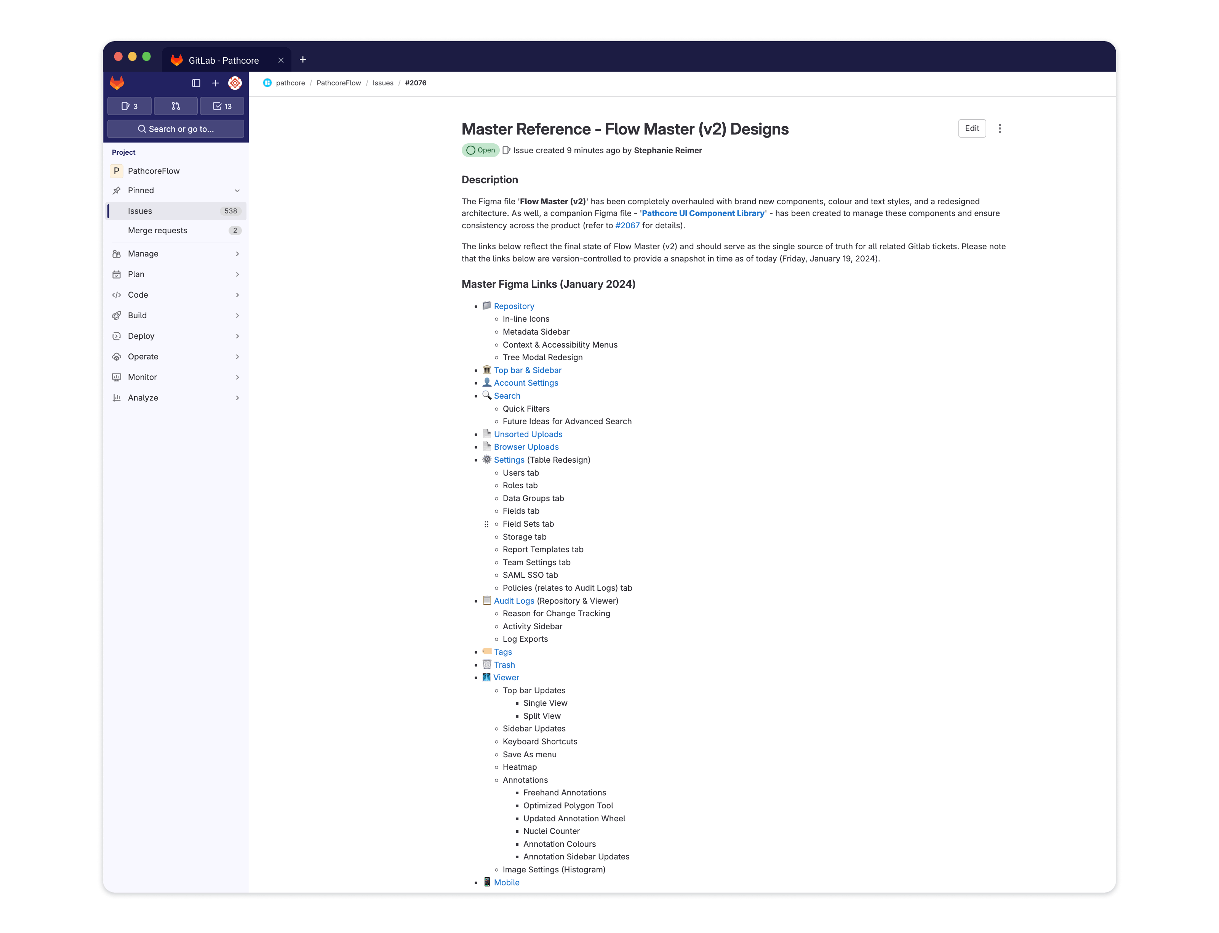Open the Browser Uploads link
The width and height of the screenshot is (1219, 933).
[x=526, y=447]
